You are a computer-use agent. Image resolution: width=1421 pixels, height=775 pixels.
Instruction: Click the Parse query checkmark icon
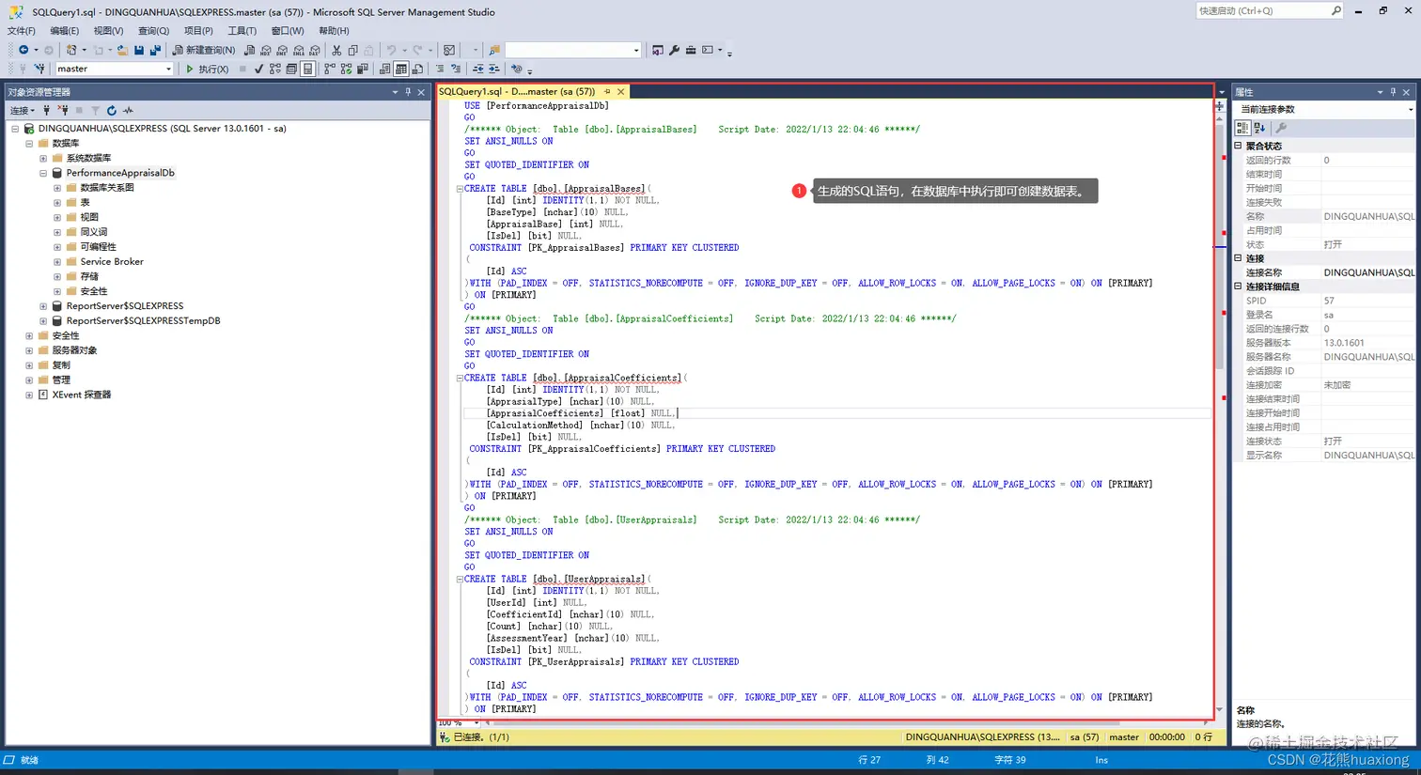(258, 69)
